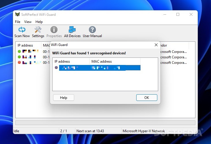Screen dimensions: 211x144
Task: Click the Help button in dialog
Action: coord(64,97)
